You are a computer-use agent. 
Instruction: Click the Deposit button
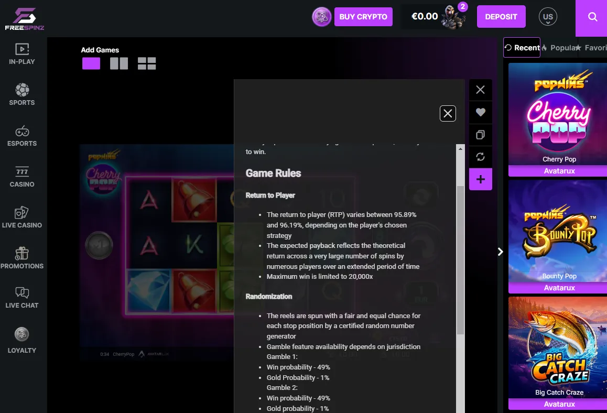(x=501, y=17)
